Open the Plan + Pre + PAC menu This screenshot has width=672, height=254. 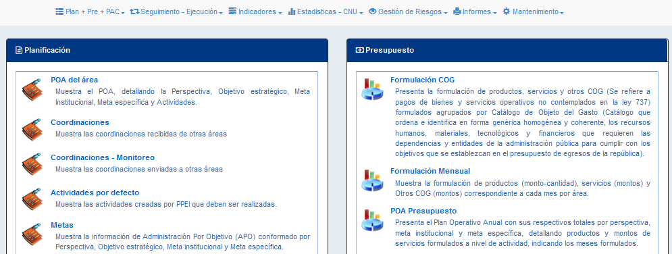(x=90, y=12)
